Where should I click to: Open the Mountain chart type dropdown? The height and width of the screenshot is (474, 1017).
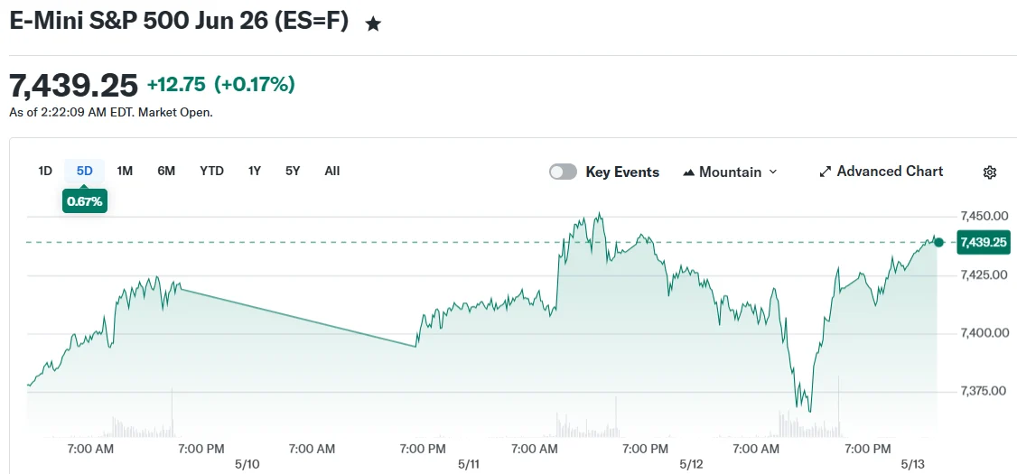pyautogui.click(x=730, y=172)
